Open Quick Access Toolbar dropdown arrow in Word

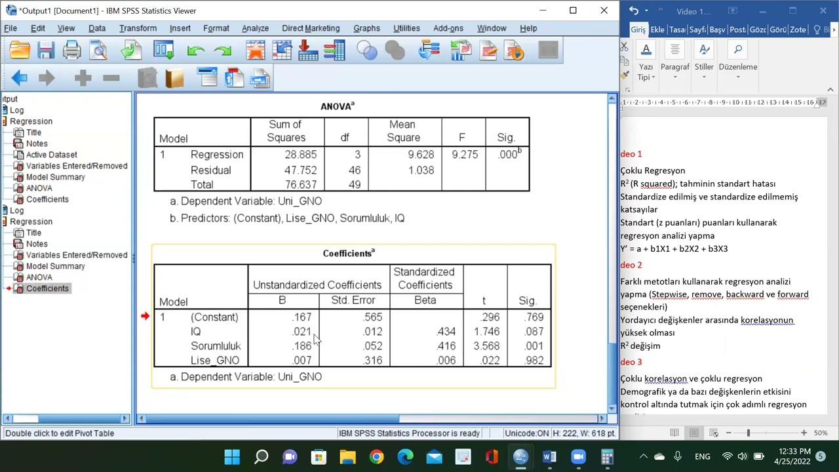click(x=646, y=10)
